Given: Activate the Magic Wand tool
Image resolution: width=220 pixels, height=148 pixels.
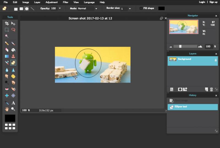Looking at the screenshot, I should pyautogui.click(x=7, y=36).
